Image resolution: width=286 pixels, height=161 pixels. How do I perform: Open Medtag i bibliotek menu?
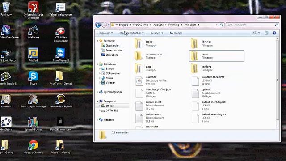pyautogui.click(x=131, y=33)
